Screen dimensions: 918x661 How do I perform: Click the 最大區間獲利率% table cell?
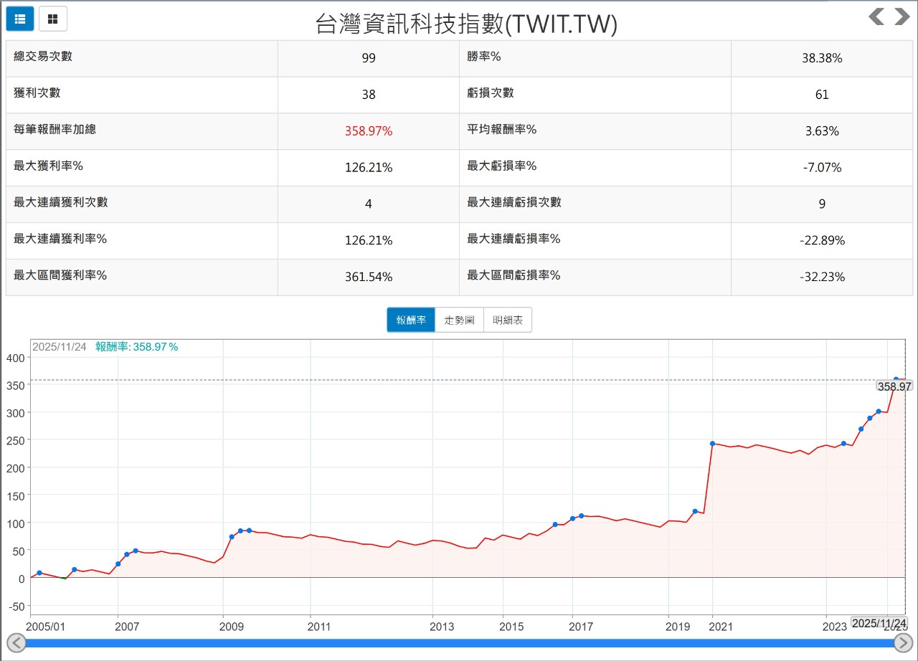coord(141,276)
